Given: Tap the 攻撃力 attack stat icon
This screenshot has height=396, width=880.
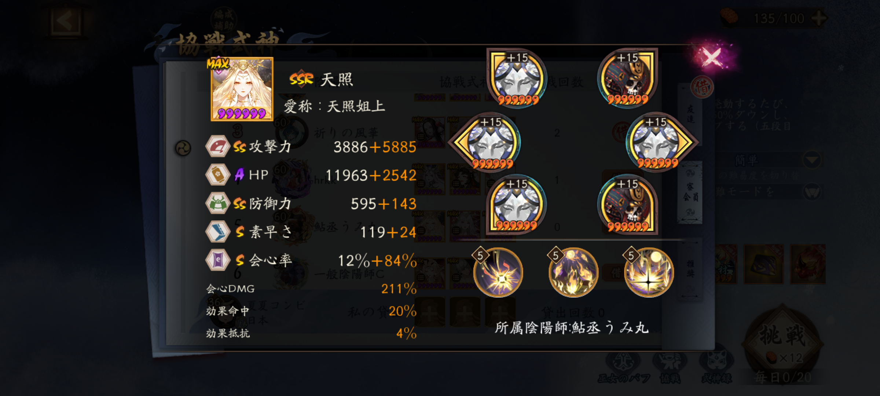Looking at the screenshot, I should click(x=217, y=146).
